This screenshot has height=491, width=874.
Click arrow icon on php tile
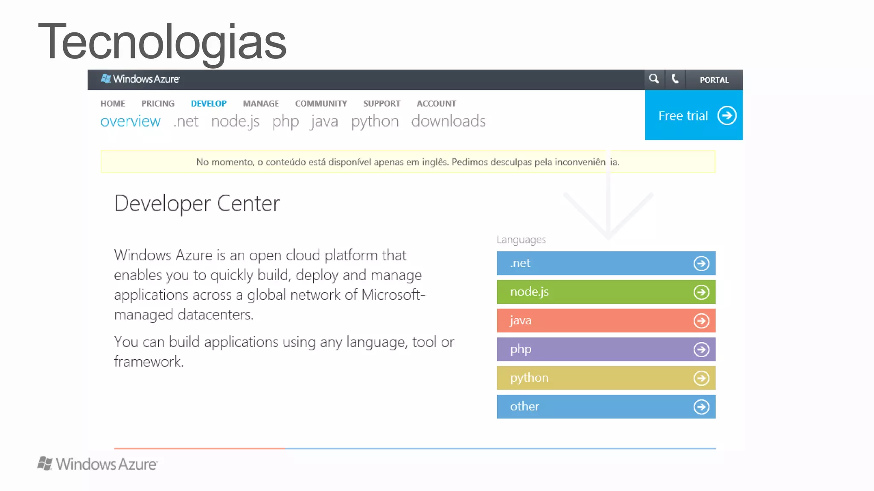click(701, 349)
